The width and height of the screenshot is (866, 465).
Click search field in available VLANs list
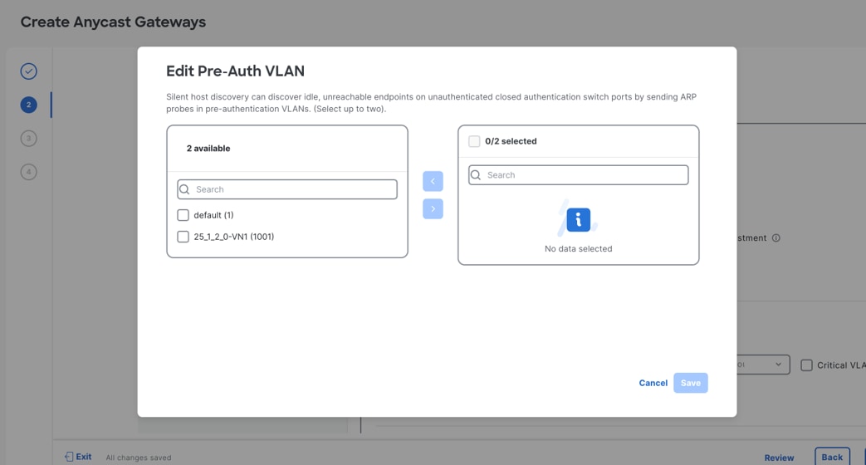(287, 189)
